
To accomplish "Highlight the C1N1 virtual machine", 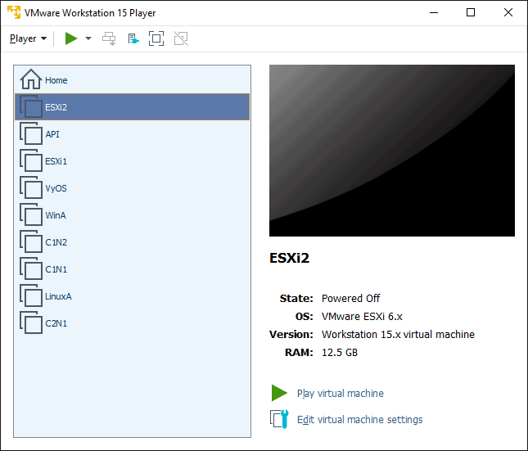I will point(56,269).
